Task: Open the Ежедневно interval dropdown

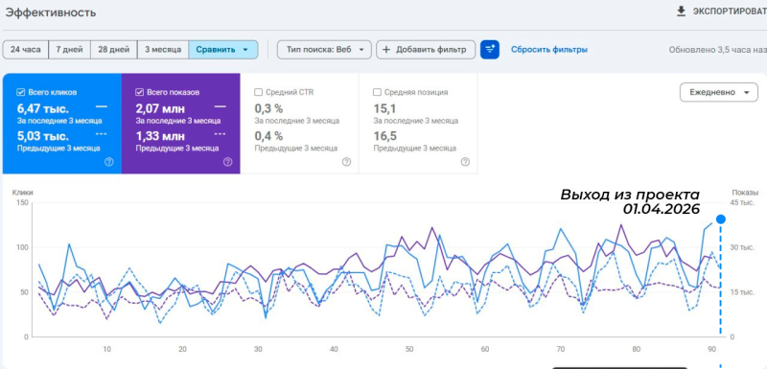Action: click(x=718, y=92)
